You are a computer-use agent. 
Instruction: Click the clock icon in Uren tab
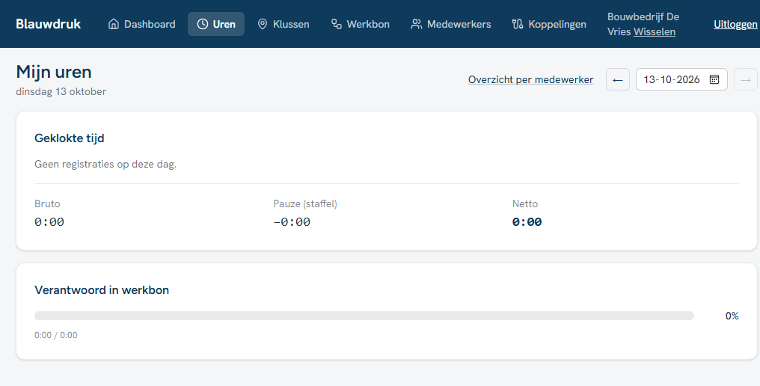tap(203, 24)
